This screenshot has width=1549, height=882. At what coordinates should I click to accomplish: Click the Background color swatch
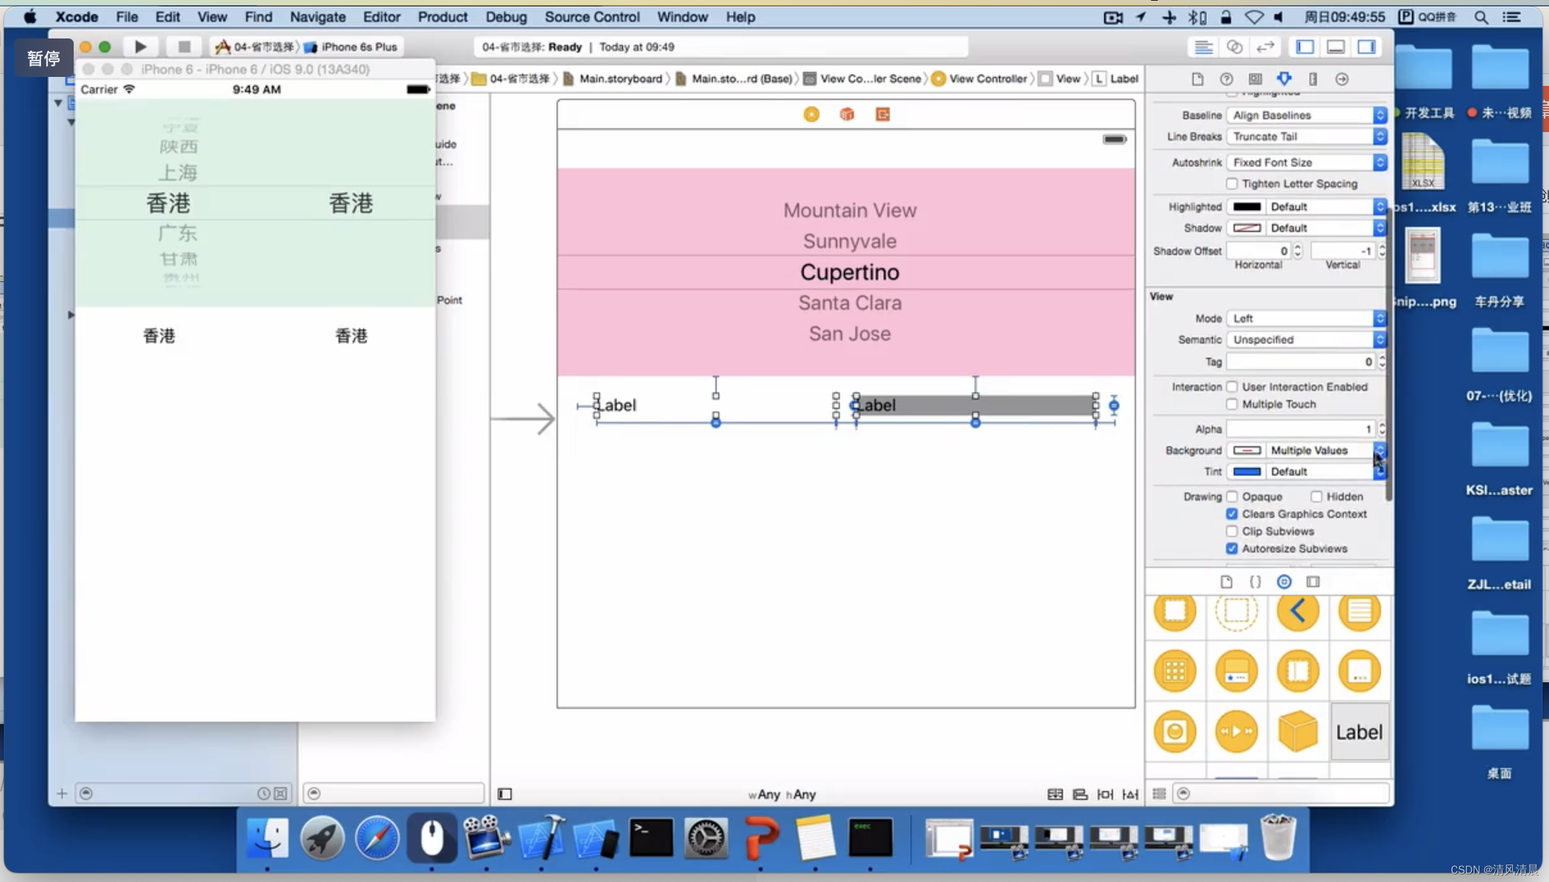pyautogui.click(x=1246, y=451)
